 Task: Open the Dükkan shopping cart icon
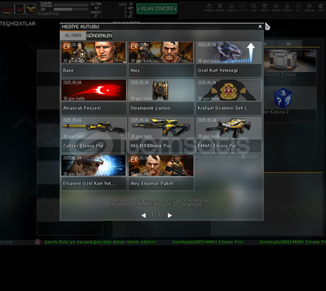pos(231,8)
